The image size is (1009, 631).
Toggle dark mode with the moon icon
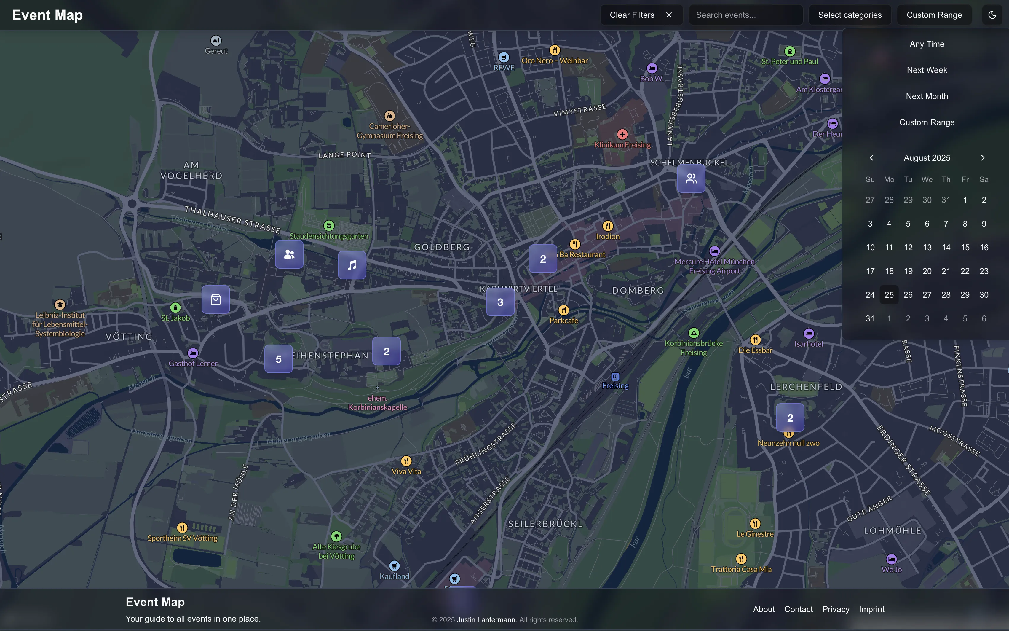pyautogui.click(x=992, y=15)
